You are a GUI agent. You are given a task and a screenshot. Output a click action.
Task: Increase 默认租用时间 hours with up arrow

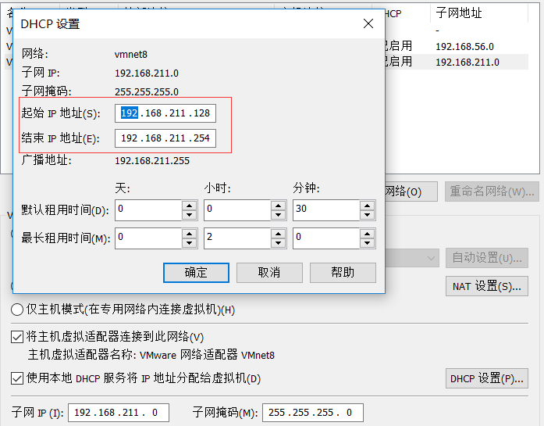[279, 206]
